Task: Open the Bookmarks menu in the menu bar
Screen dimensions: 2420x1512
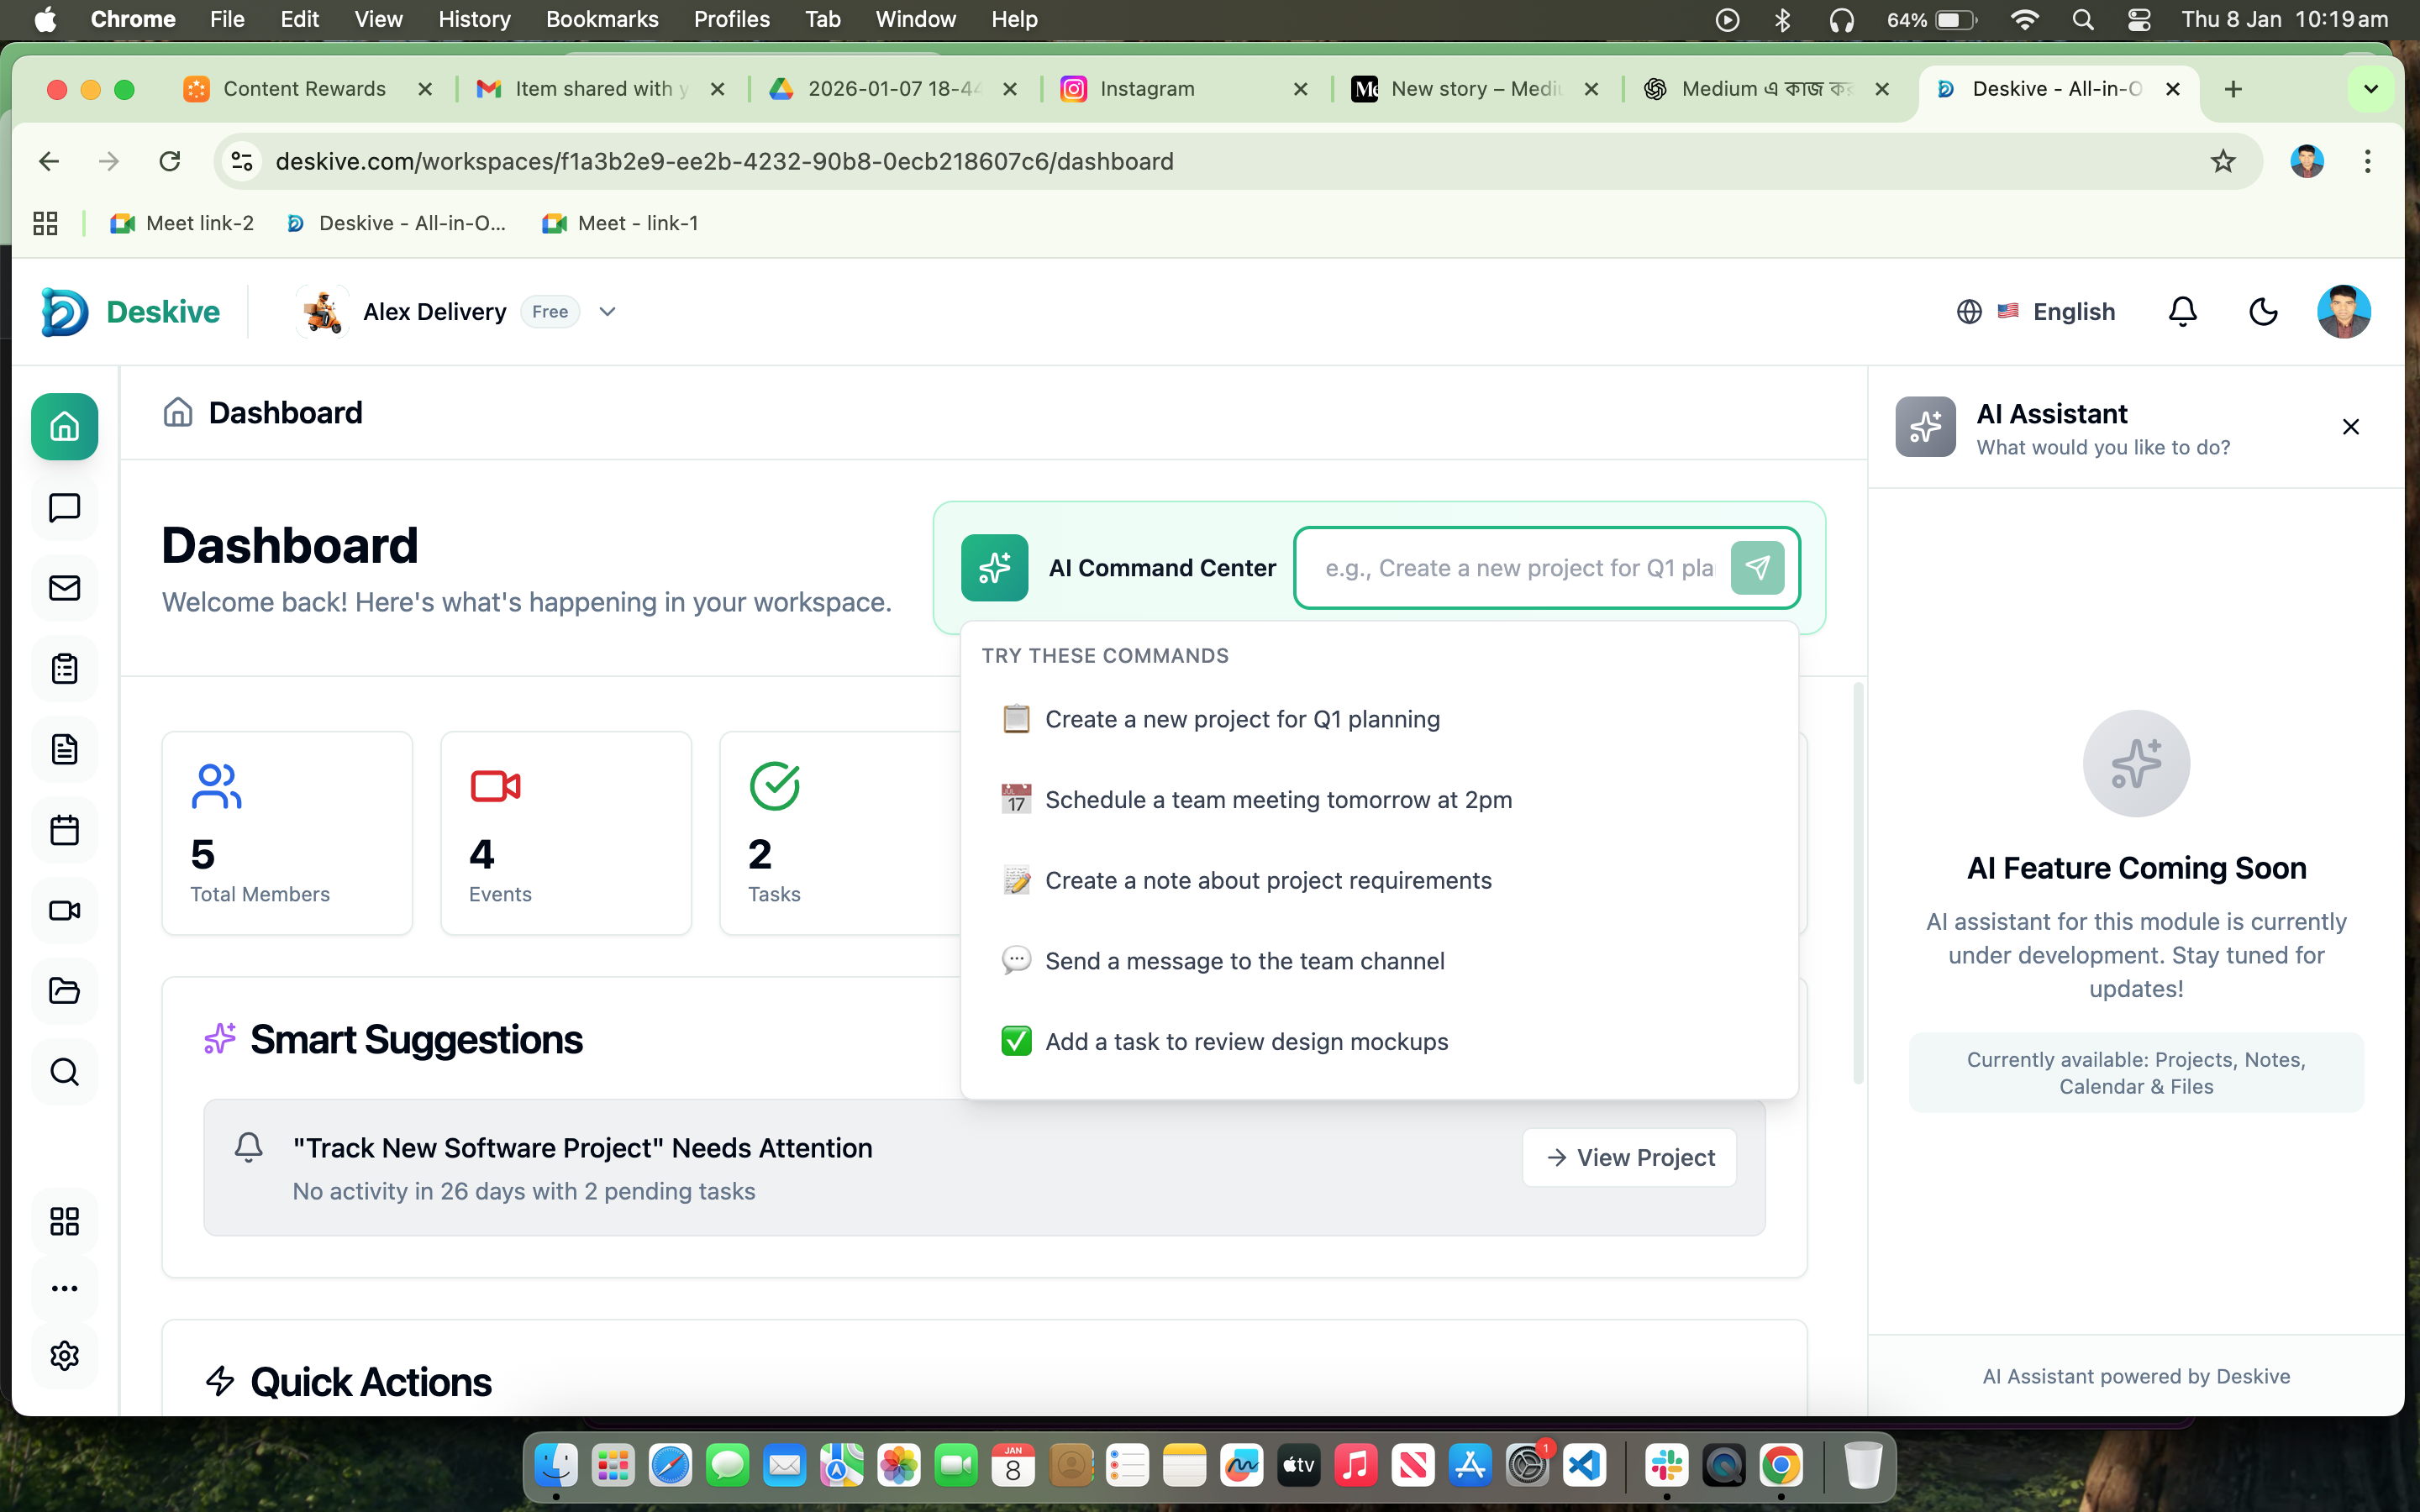Action: [602, 19]
